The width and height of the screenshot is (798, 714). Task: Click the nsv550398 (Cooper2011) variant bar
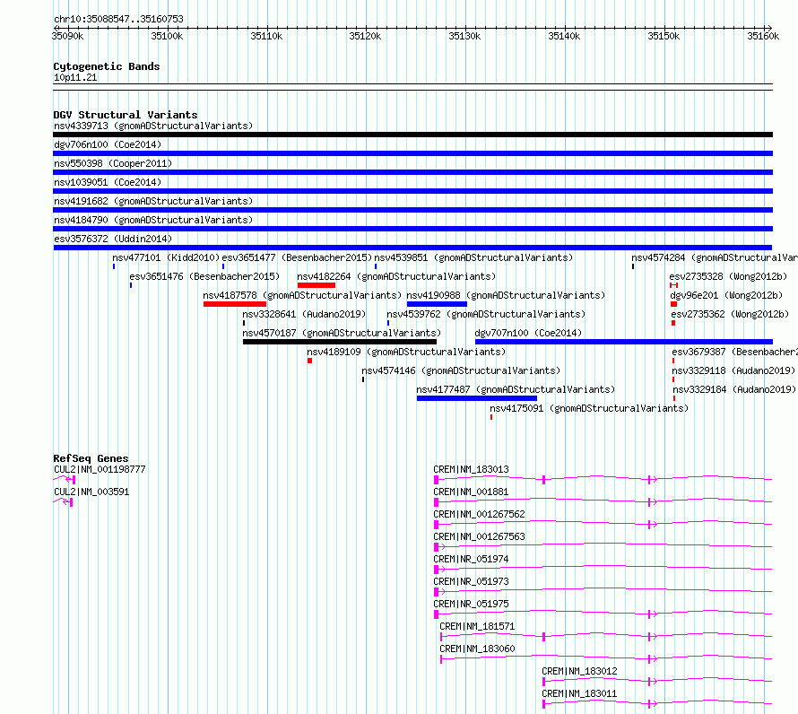412,172
